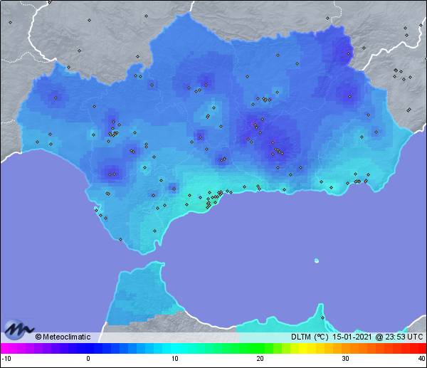This screenshot has height=368, width=427.
Task: Click the 20 label on temperature scale
Action: [260, 359]
